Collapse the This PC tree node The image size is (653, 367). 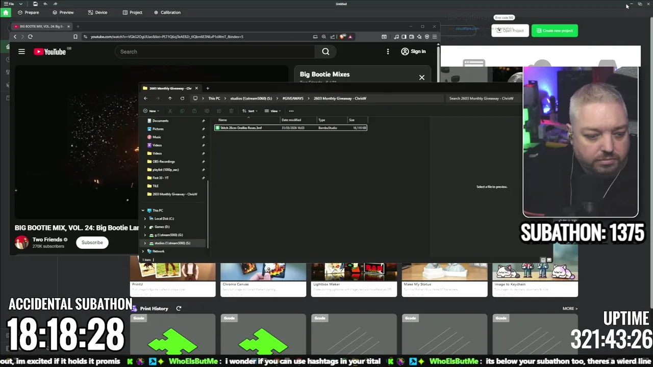pos(143,211)
